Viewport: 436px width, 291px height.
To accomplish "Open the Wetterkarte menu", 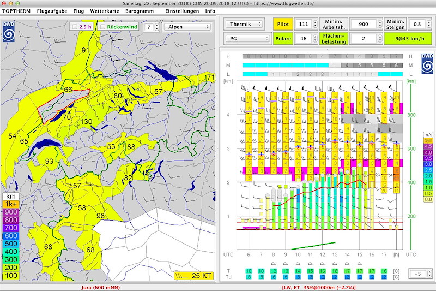I will click(x=105, y=11).
